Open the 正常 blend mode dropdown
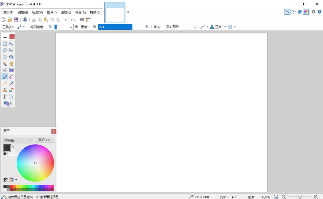Screen dimensions: 323x199 point(218,27)
